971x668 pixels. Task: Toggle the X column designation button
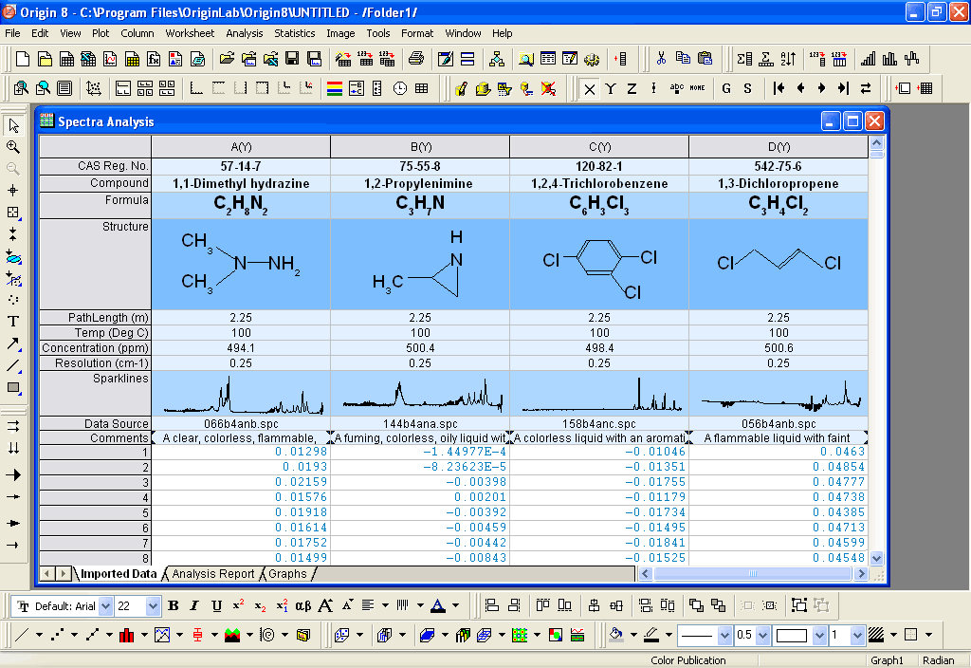pos(590,88)
